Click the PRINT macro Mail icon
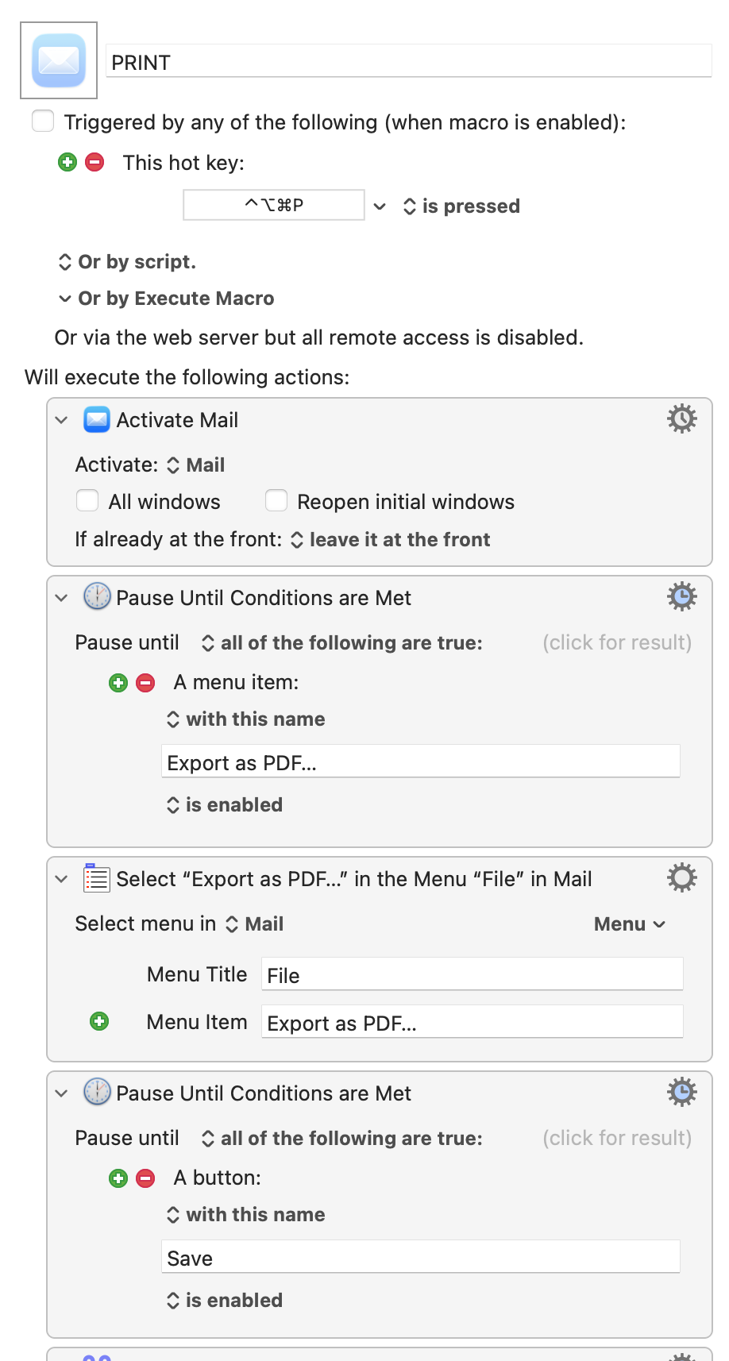The height and width of the screenshot is (1361, 729). [59, 60]
